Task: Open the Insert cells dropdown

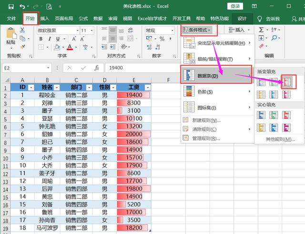Action: pyautogui.click(x=249, y=30)
